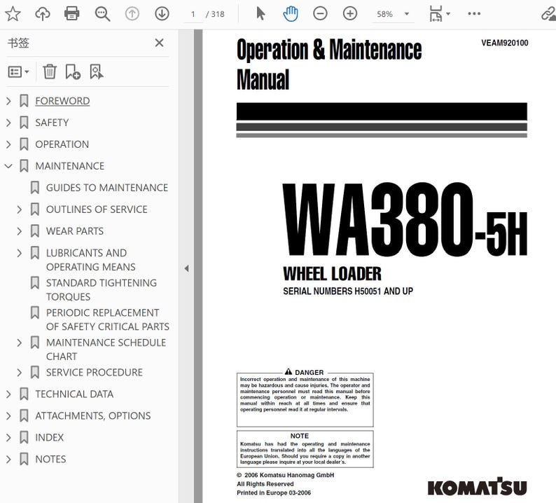Expand the SERVICE PROCEDURE bookmark
The height and width of the screenshot is (503, 556).
[20, 373]
